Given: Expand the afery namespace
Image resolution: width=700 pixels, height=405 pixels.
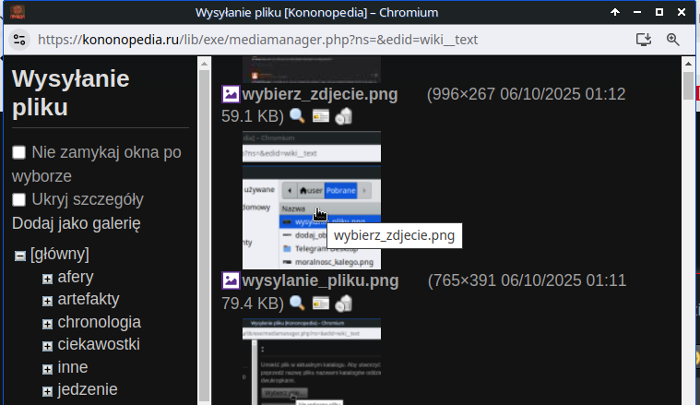Looking at the screenshot, I should tap(47, 279).
